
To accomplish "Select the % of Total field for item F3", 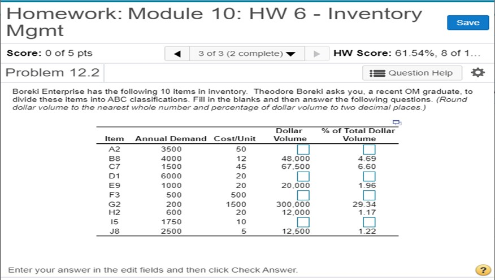I will coord(369,195).
